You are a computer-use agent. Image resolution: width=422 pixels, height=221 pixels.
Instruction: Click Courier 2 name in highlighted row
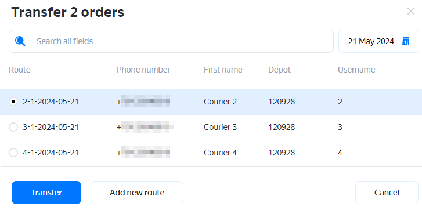220,102
